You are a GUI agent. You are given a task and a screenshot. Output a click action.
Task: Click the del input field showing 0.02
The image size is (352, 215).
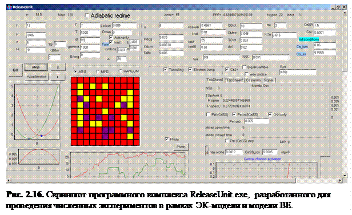(251, 47)
